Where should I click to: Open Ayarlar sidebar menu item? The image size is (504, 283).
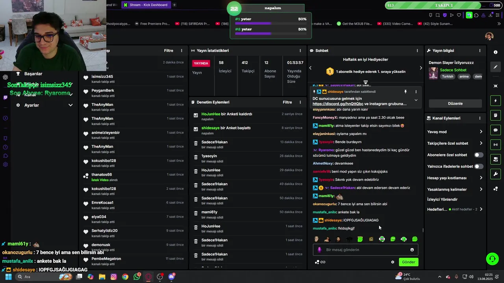[31, 105]
